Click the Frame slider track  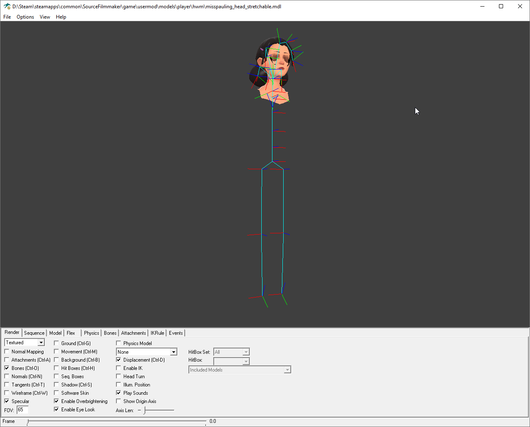(116, 421)
